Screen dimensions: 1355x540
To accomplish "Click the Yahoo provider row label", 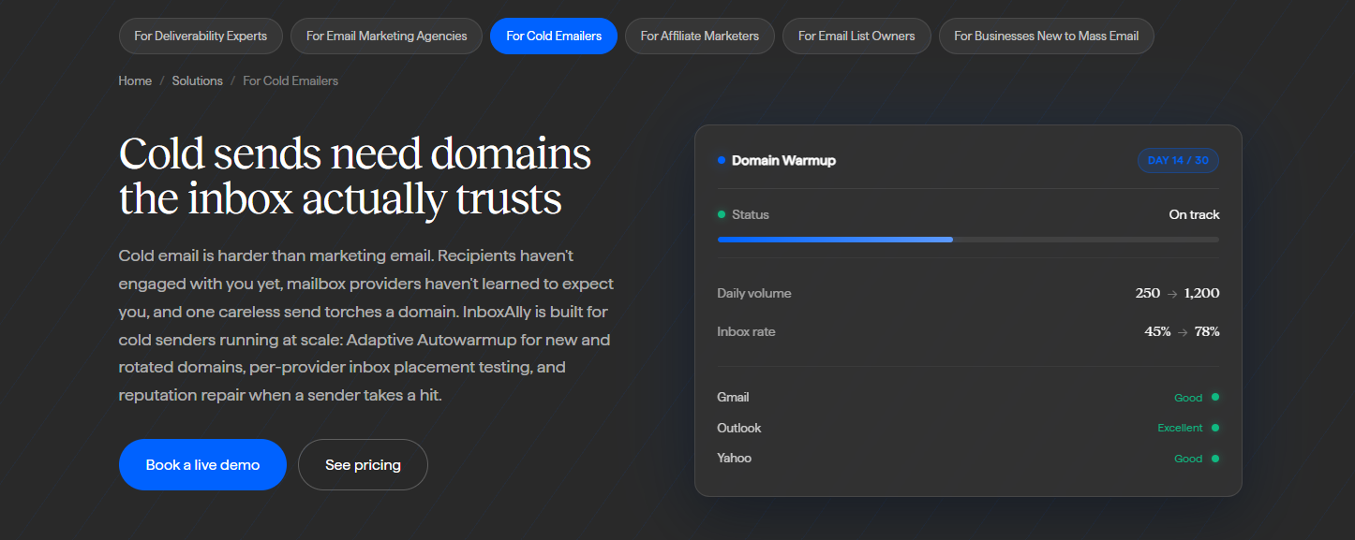I will click(x=735, y=458).
